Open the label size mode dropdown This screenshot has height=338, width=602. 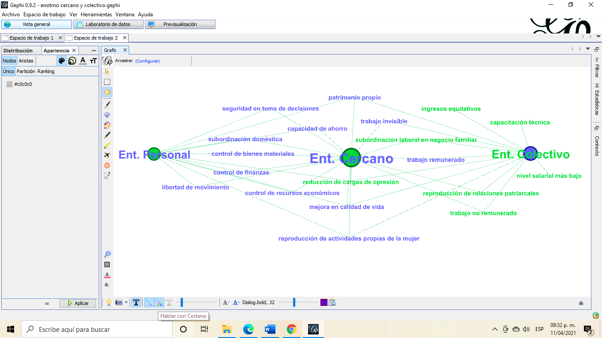[226, 302]
